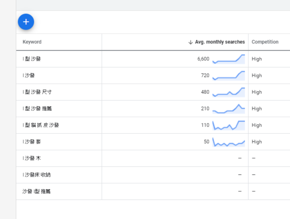Select keyword "l 沙發床 收納"
Image resolution: width=290 pixels, height=219 pixels.
37,175
